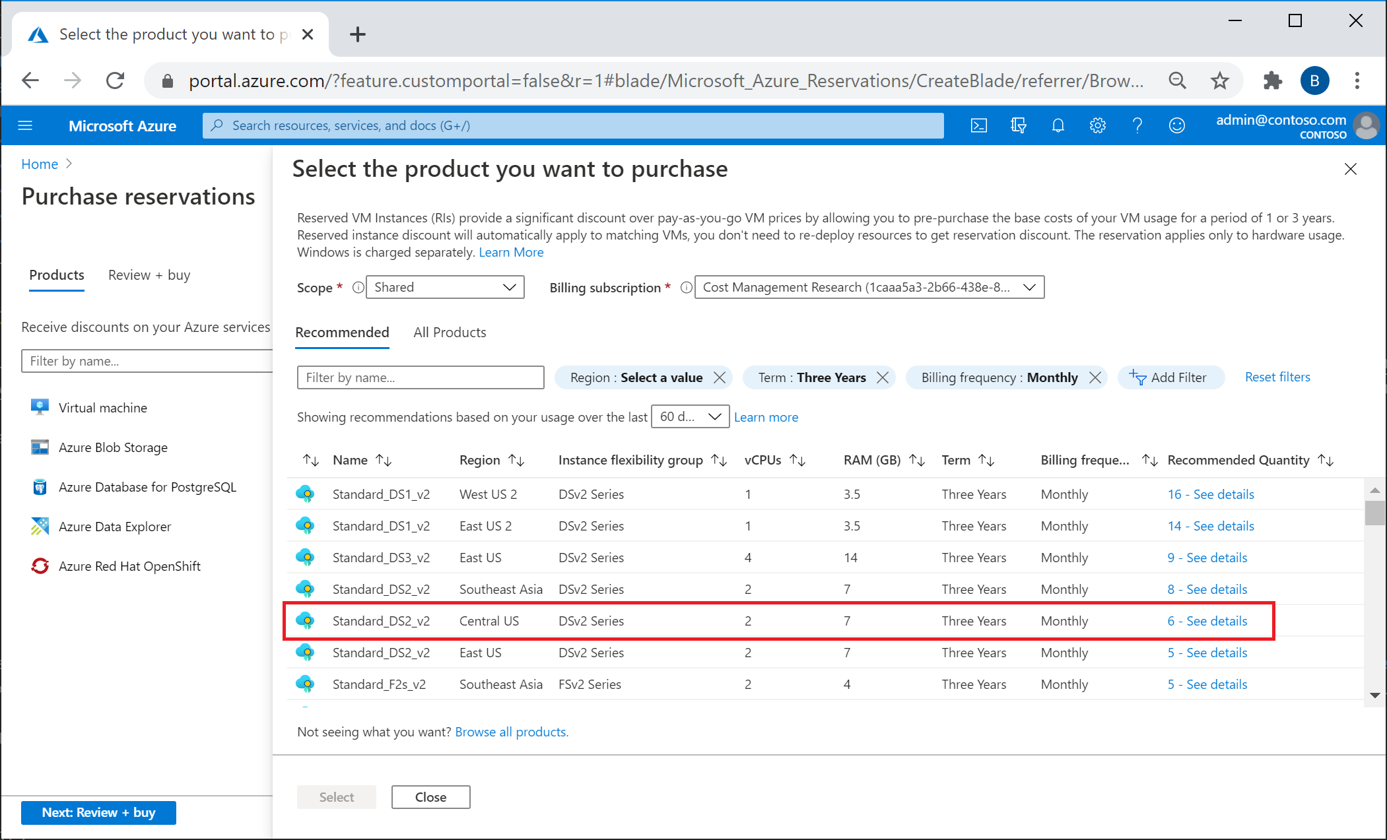The width and height of the screenshot is (1387, 840).
Task: Click the Filter by name input field
Action: [420, 377]
